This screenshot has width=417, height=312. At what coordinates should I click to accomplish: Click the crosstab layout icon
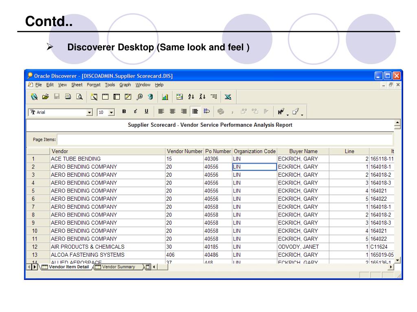[116, 97]
